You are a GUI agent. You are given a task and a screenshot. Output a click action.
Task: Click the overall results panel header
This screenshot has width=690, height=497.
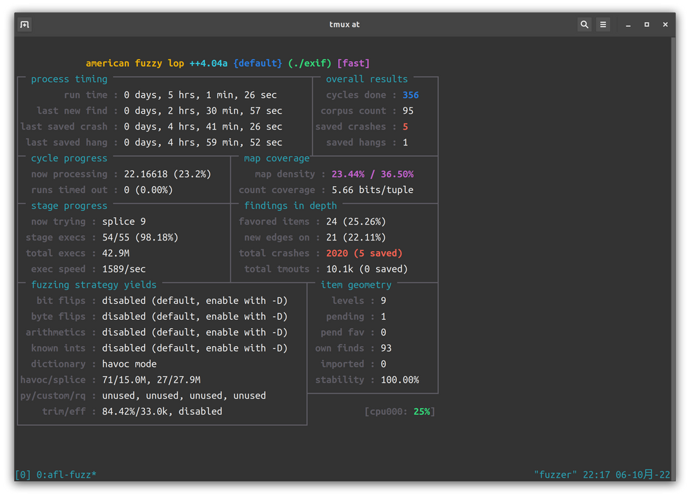pyautogui.click(x=367, y=79)
